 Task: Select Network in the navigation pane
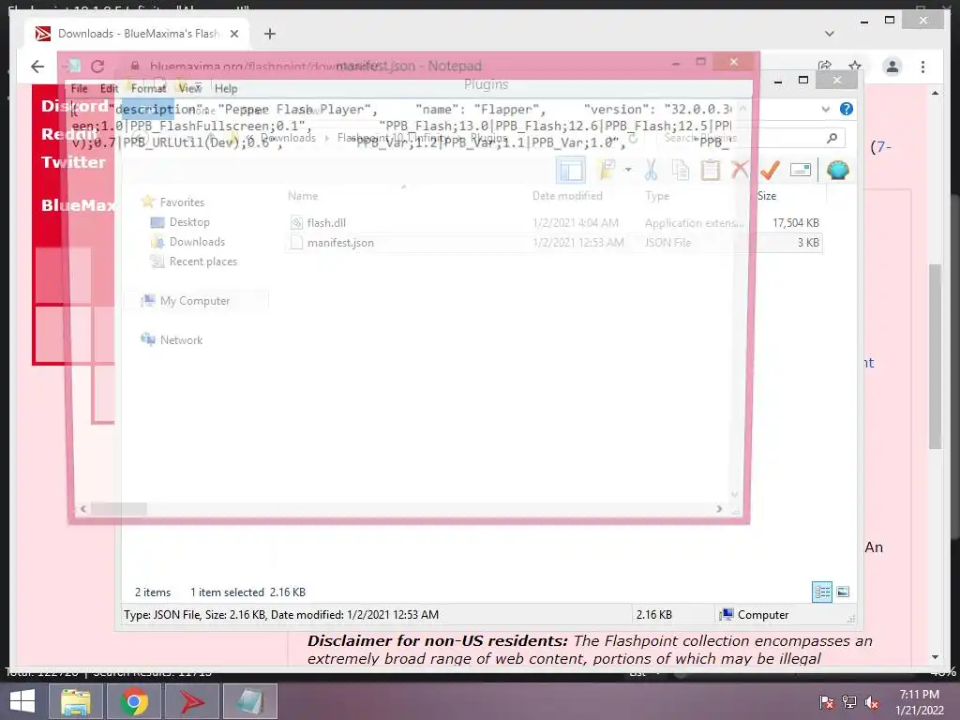[181, 339]
